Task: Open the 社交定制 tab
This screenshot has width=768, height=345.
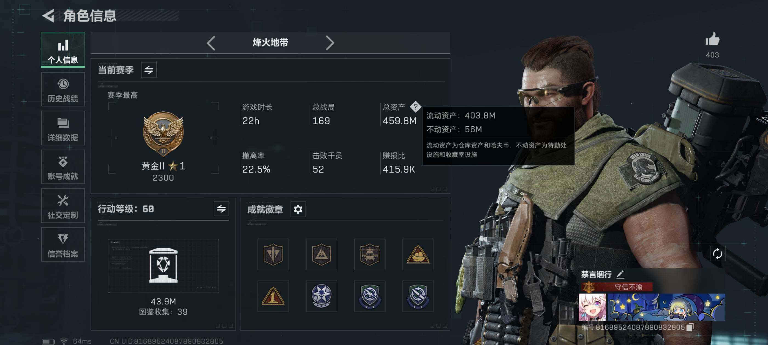Action: pyautogui.click(x=63, y=206)
